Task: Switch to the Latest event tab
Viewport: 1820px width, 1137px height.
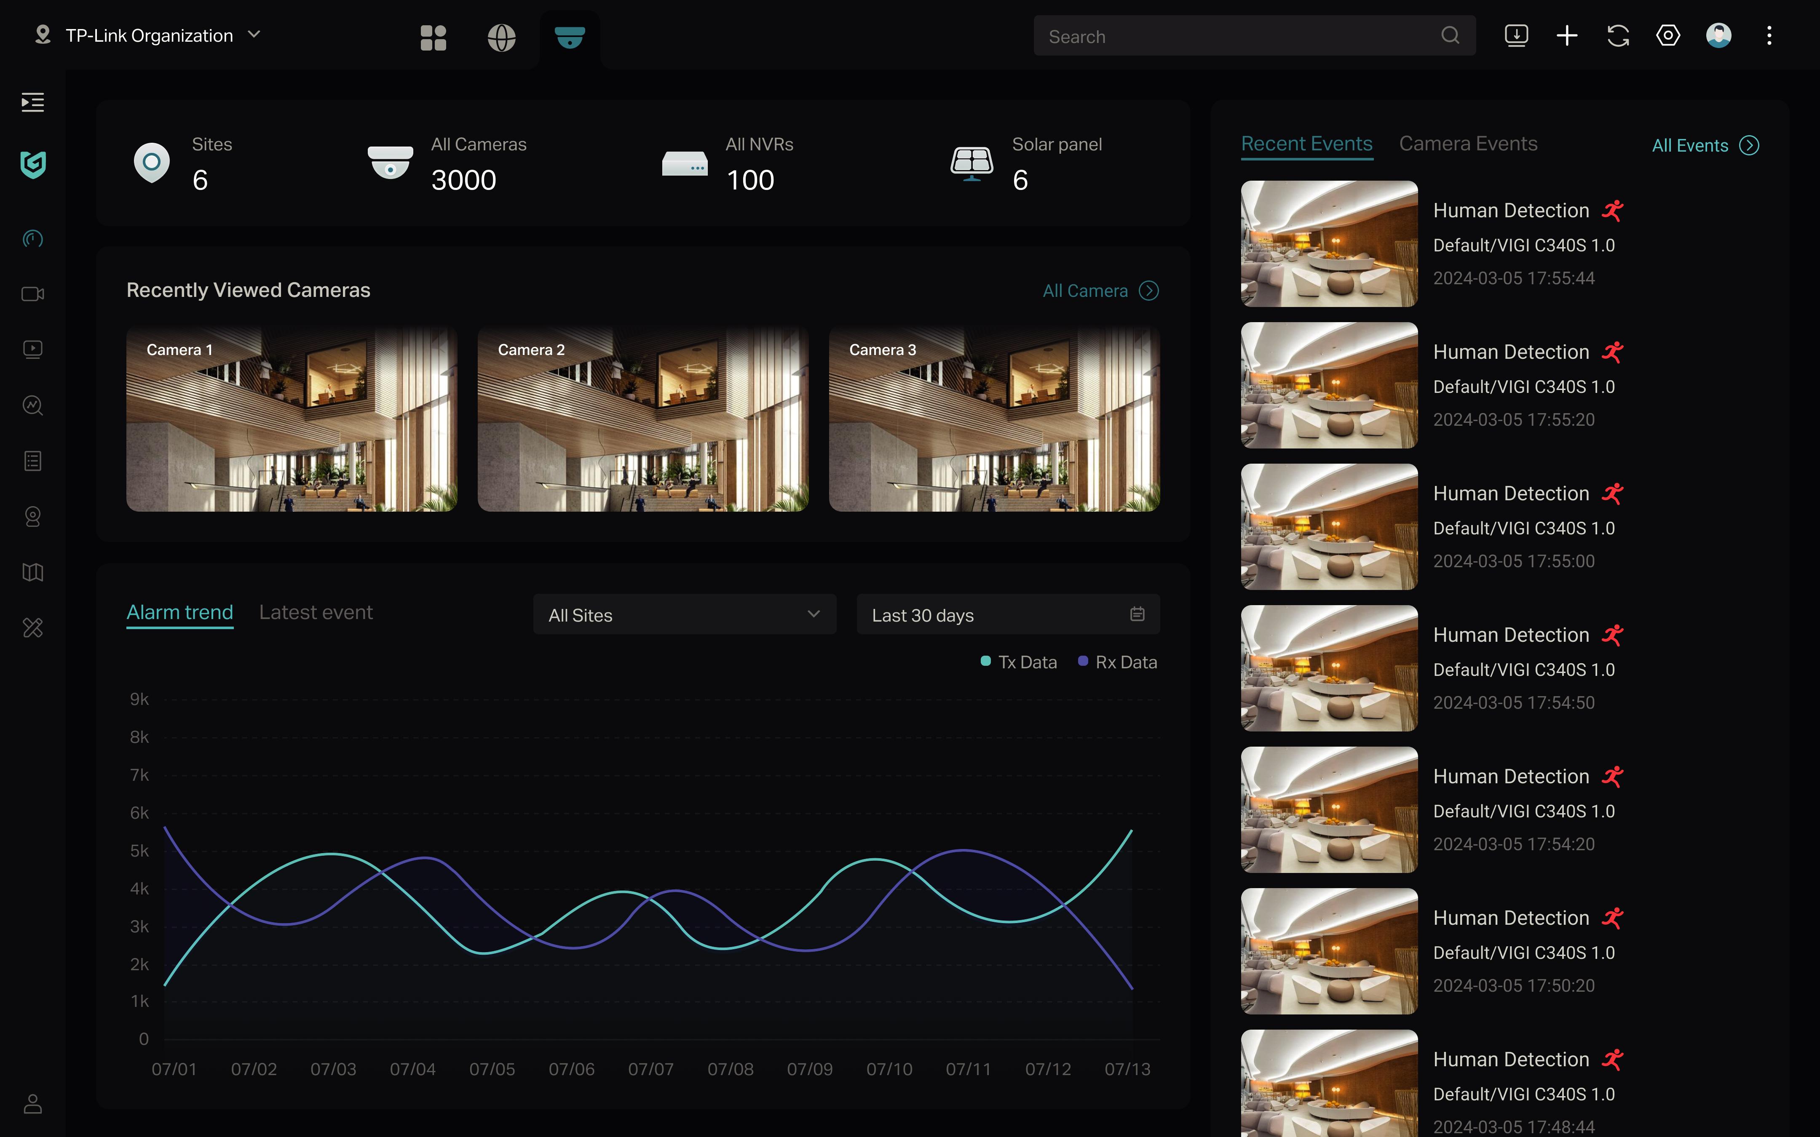Action: click(316, 612)
